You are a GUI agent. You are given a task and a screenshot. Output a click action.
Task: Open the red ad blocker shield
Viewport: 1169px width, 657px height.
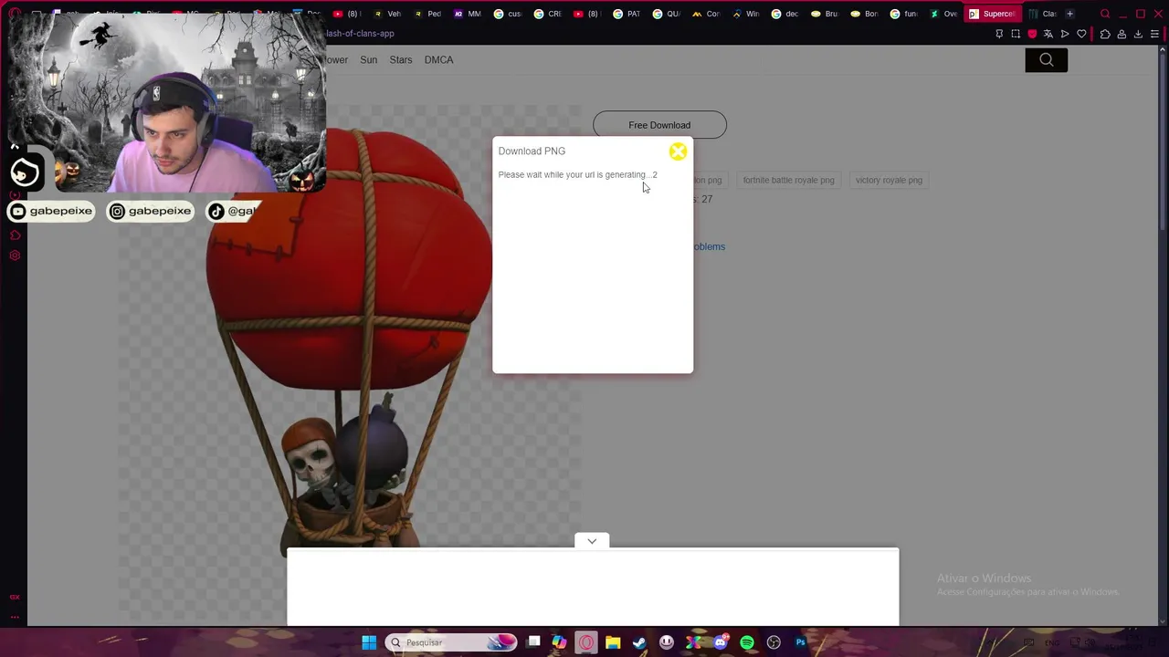coord(1032,34)
